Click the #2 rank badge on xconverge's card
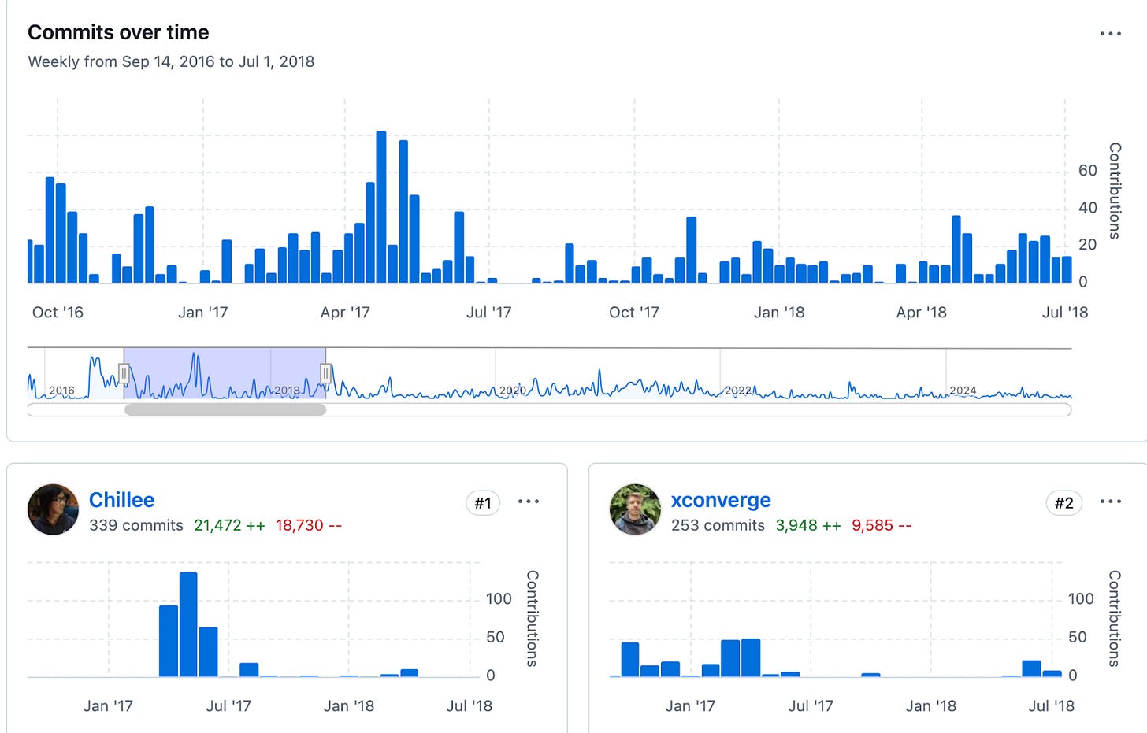This screenshot has width=1147, height=733. tap(1064, 502)
